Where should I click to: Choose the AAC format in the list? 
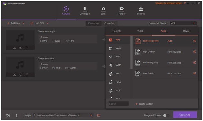118,73
